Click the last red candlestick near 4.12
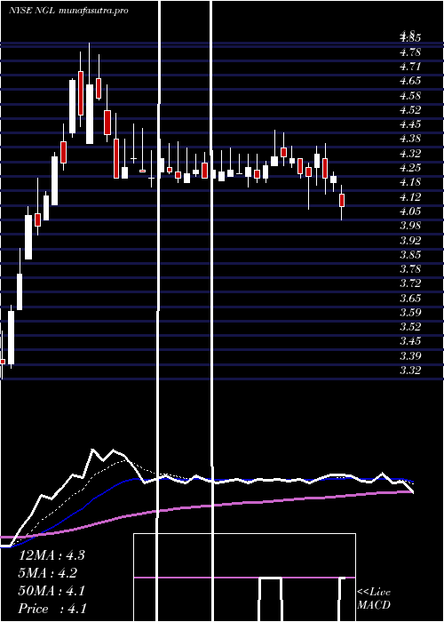444x622 pixels. point(342,200)
